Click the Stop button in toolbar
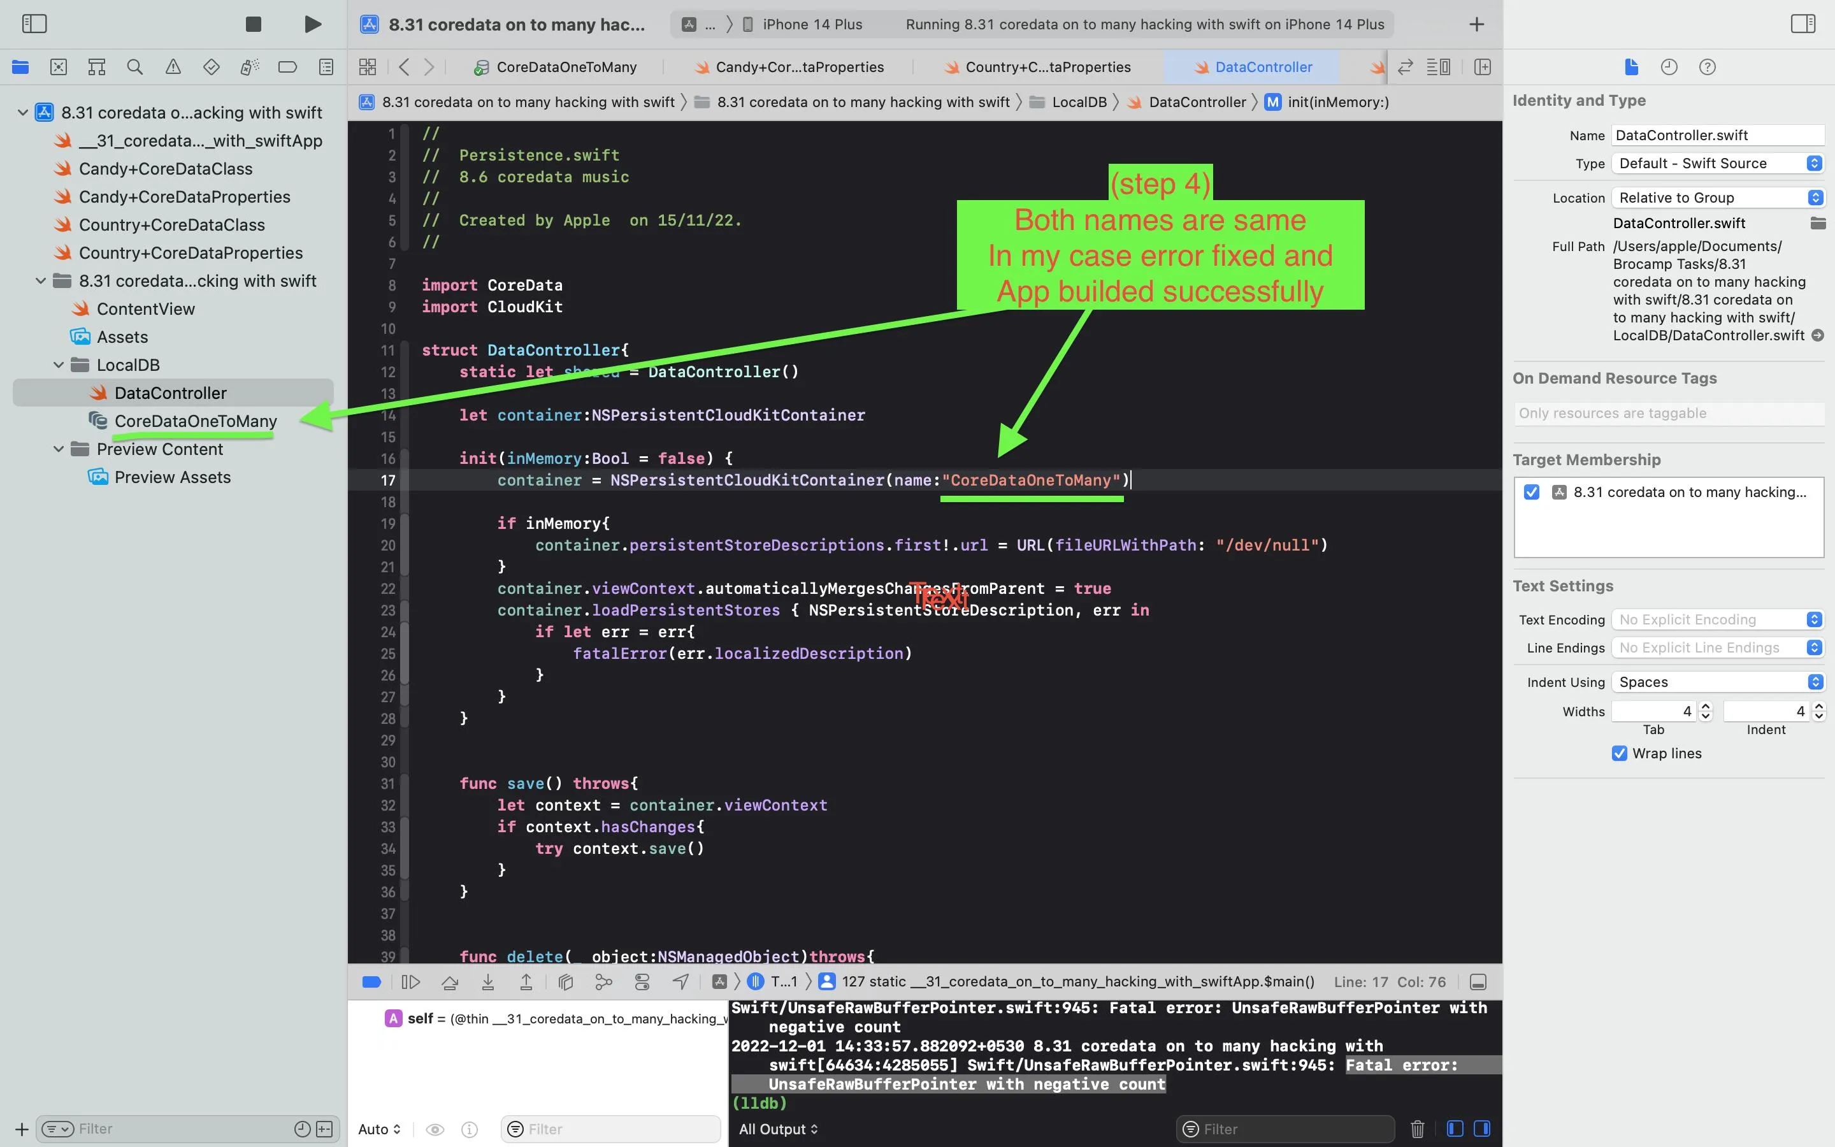Image resolution: width=1835 pixels, height=1147 pixels. tap(253, 24)
